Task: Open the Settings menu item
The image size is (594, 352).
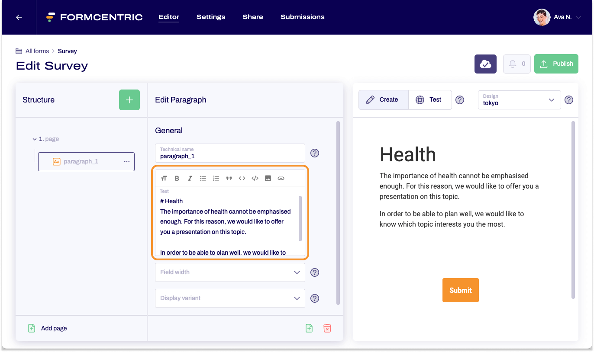Action: (211, 17)
